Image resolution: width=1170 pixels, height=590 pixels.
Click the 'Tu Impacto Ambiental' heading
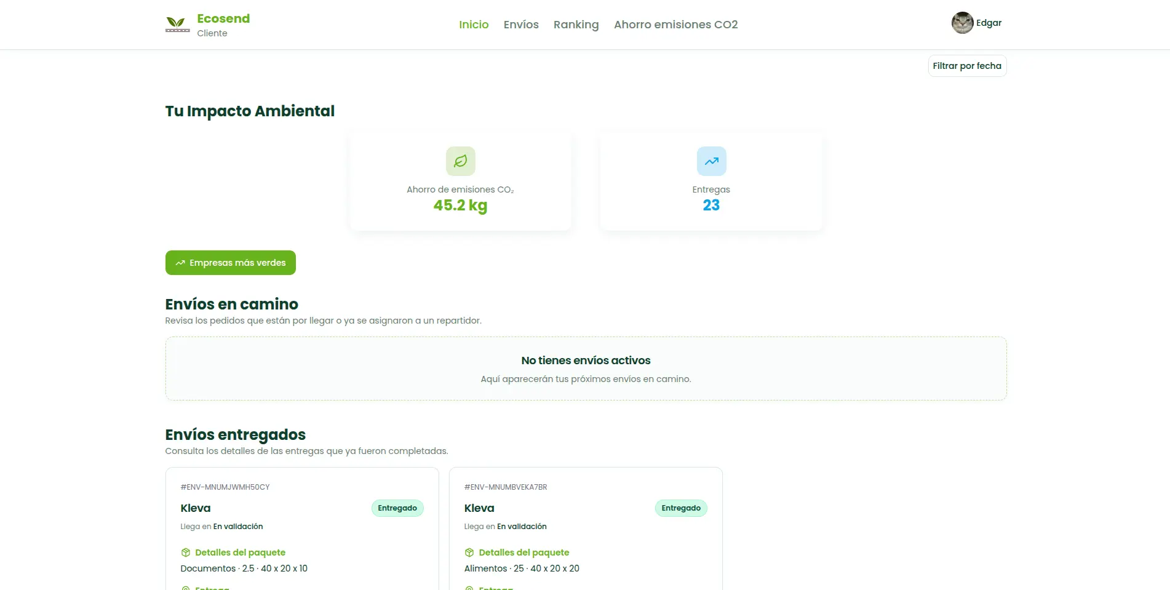[250, 111]
